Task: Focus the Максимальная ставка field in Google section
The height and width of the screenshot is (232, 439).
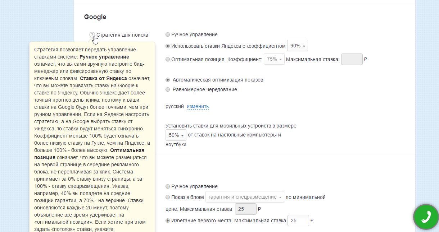Action: click(x=352, y=59)
